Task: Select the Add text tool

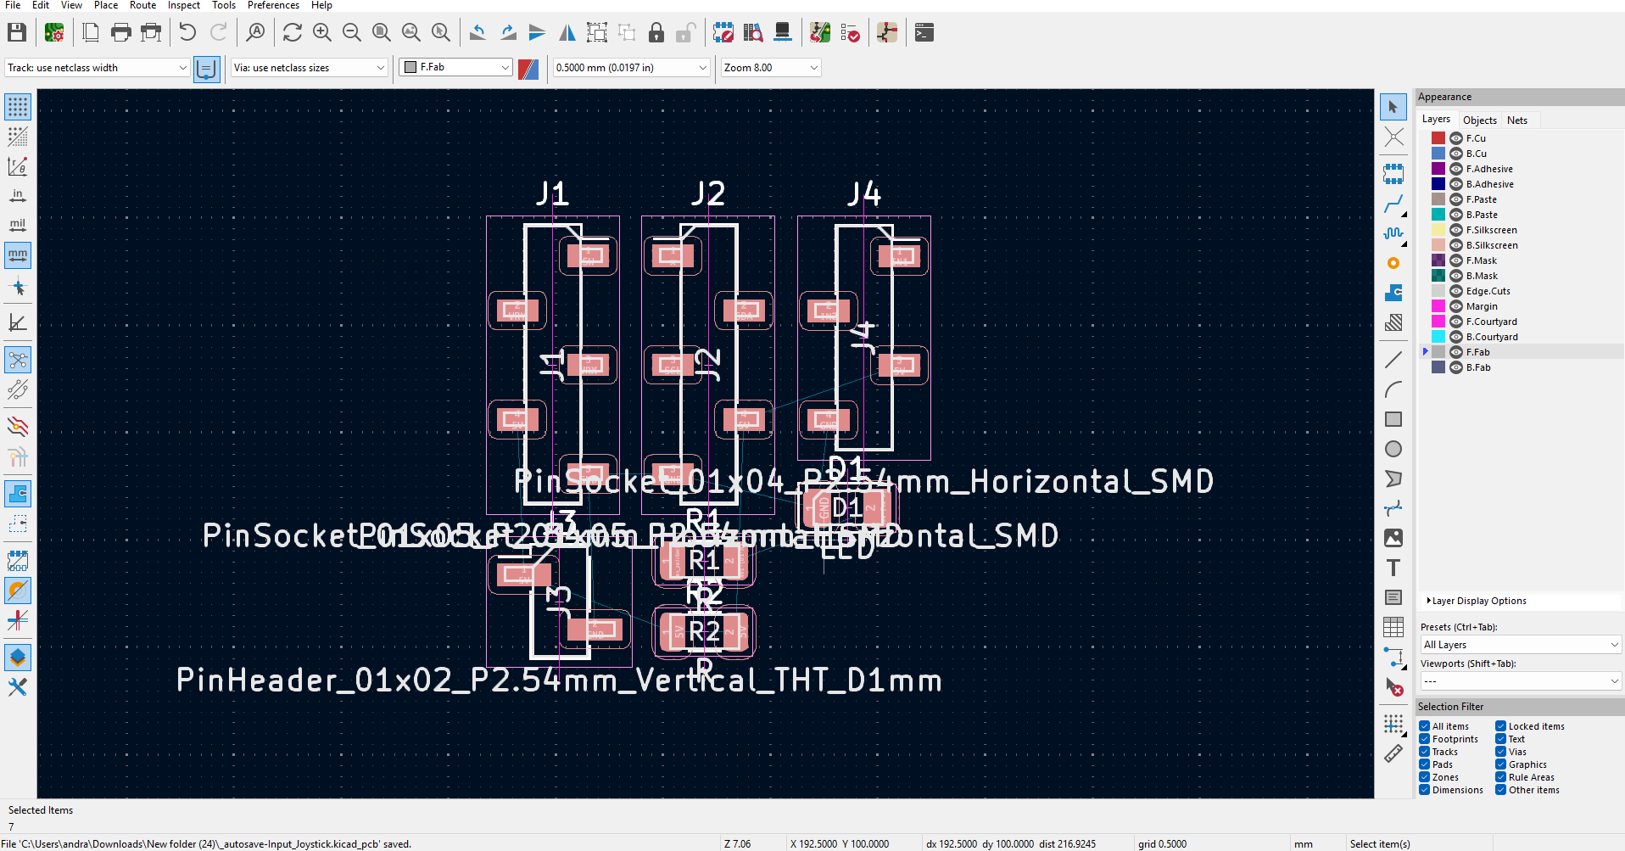Action: point(1393,568)
